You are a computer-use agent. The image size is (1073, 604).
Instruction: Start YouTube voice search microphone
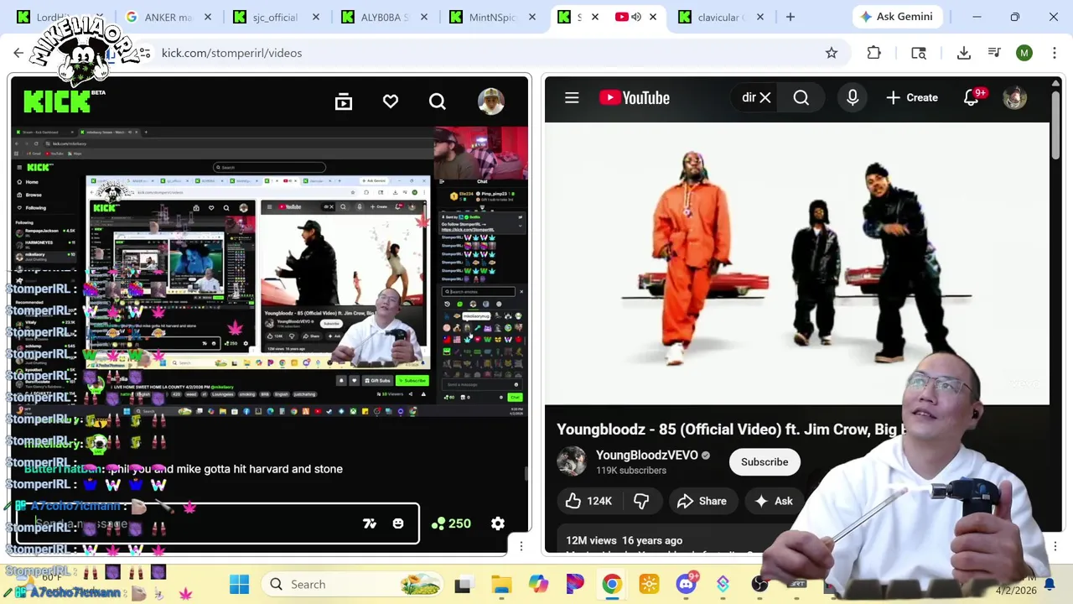(x=853, y=97)
